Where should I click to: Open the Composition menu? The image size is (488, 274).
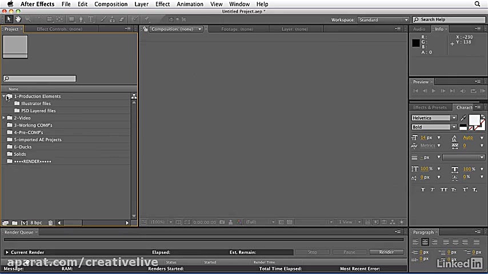[111, 4]
